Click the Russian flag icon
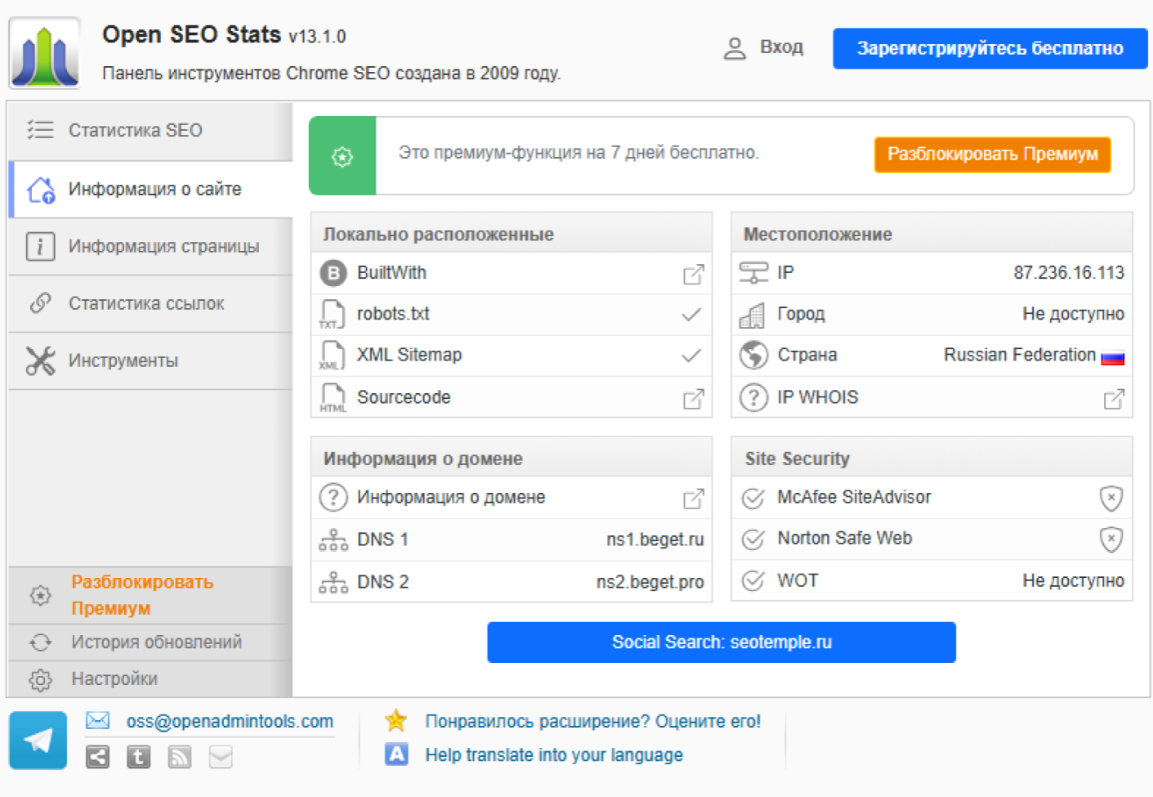 coord(1112,356)
